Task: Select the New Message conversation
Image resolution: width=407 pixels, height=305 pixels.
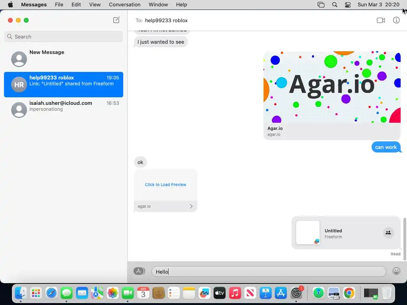Action: click(x=64, y=59)
